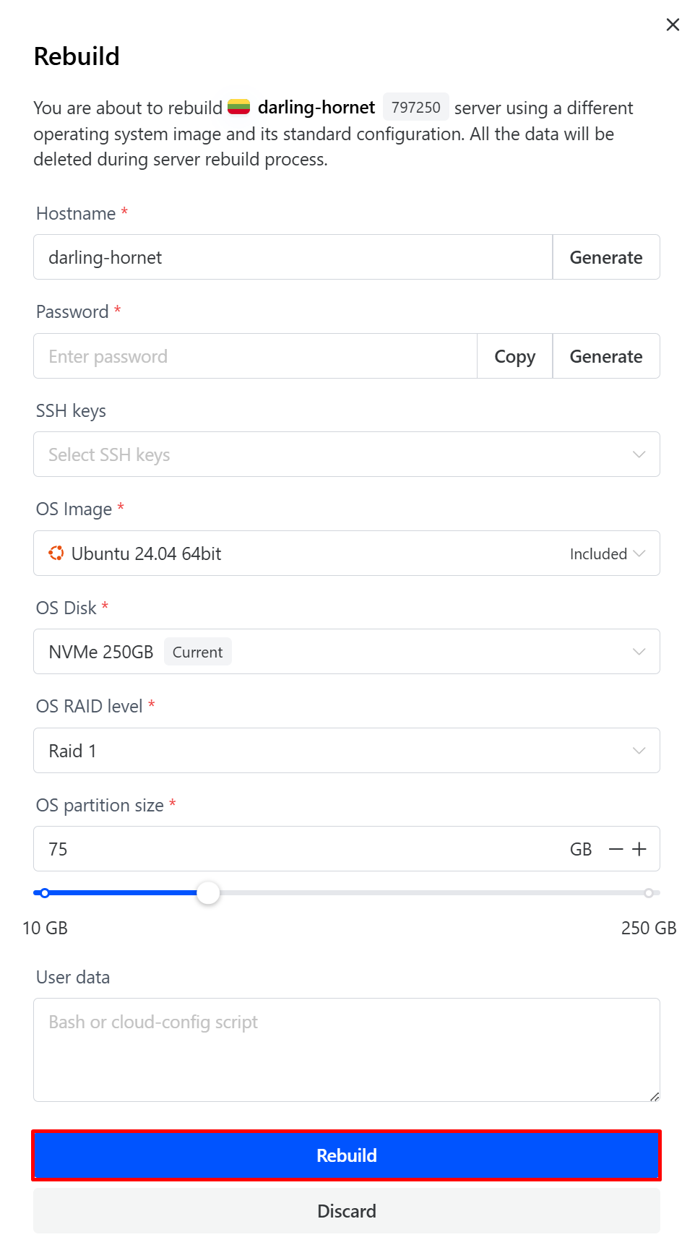This screenshot has height=1258, width=695.
Task: Click the user data textarea resize handle
Action: tap(654, 1096)
